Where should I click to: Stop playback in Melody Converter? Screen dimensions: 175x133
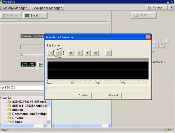point(87,53)
